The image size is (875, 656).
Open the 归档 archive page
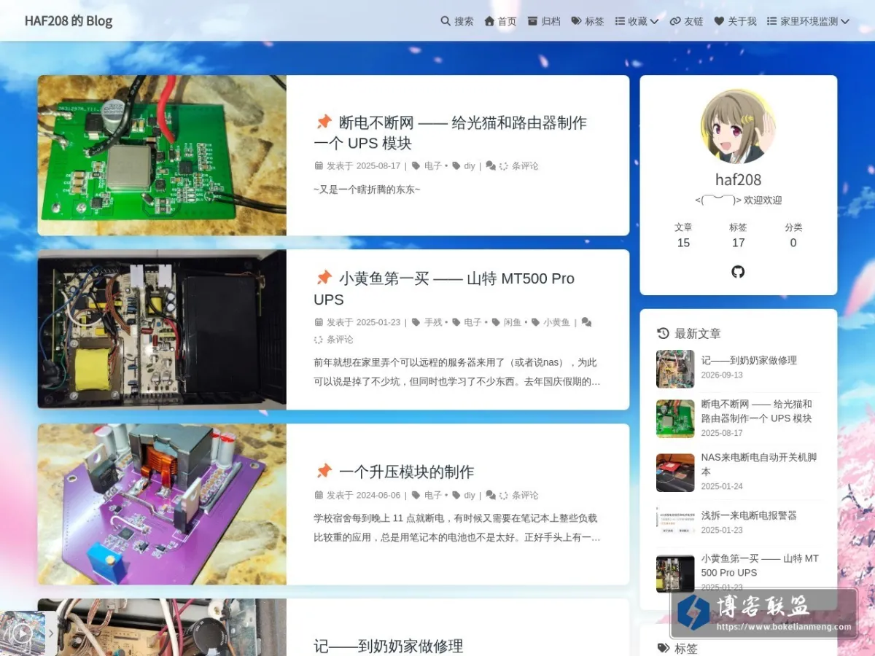click(x=544, y=21)
